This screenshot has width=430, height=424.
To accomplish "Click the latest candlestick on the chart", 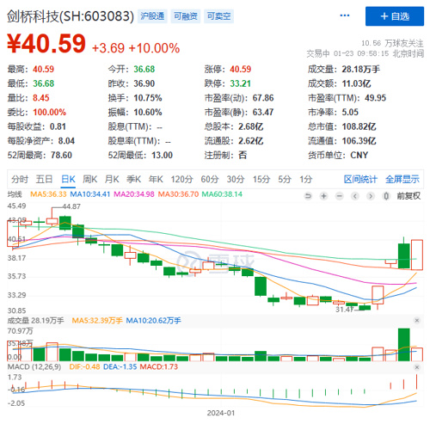I will point(417,255).
